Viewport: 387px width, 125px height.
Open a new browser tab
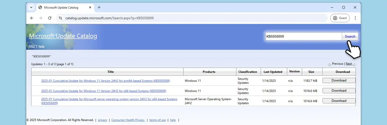99,8
